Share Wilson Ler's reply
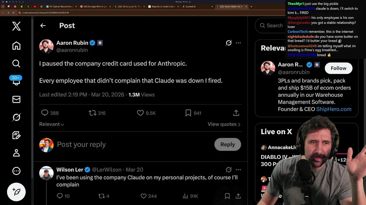The image size is (366, 205). [238, 196]
